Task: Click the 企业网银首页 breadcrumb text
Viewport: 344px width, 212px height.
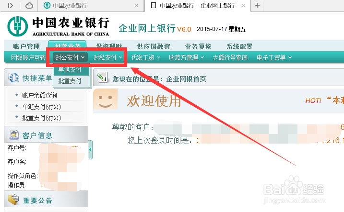Action: 186,79
